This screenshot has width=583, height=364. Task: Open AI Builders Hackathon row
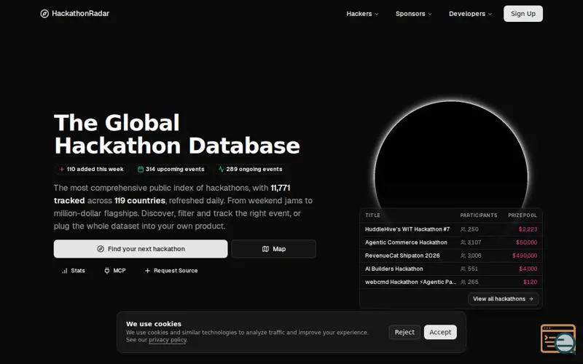[x=451, y=269]
